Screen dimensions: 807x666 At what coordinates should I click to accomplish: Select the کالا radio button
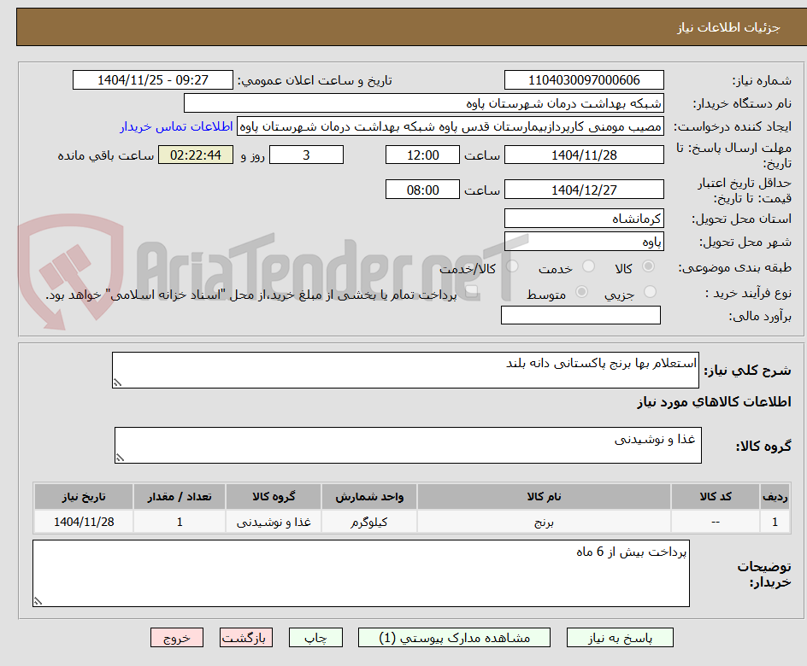(649, 266)
